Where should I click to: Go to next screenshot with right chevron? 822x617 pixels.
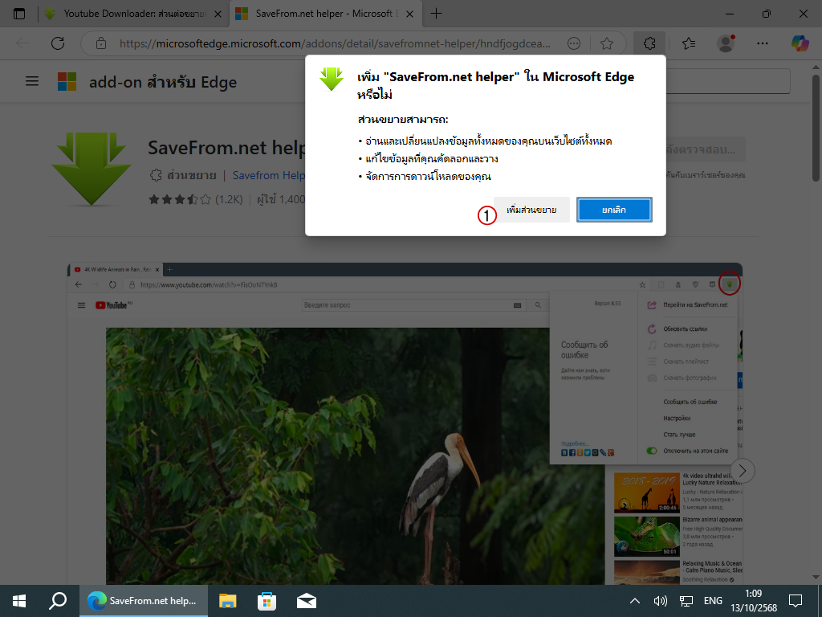pyautogui.click(x=743, y=471)
